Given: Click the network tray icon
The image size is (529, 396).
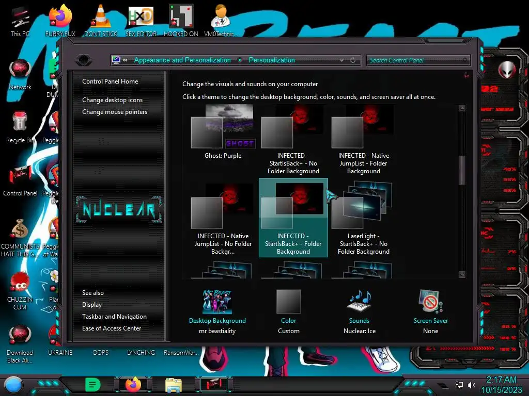Looking at the screenshot, I should coord(459,385).
